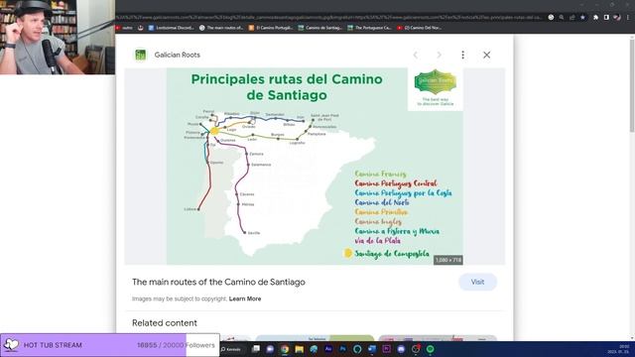The width and height of the screenshot is (635, 357).
Task: Open Google Chrome from the taskbar
Action: tap(285, 349)
